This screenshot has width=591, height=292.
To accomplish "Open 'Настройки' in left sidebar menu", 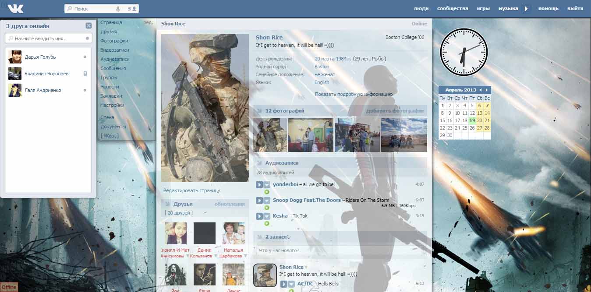I will tap(112, 105).
